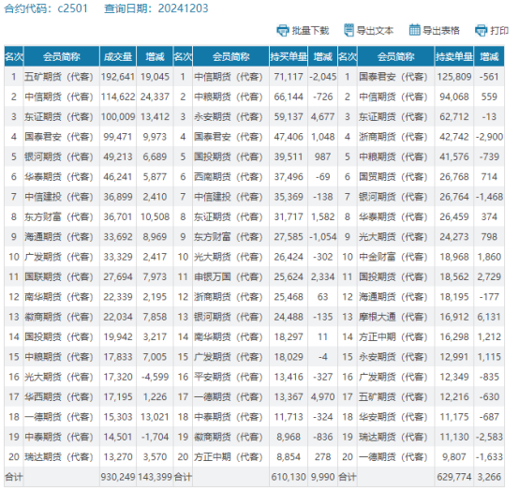Click volume value 192,641
This screenshot has width=519, height=491.
pyautogui.click(x=118, y=77)
